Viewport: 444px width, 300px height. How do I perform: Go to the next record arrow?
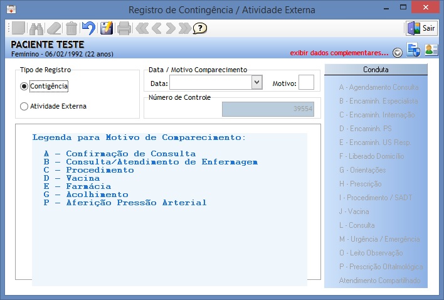pyautogui.click(x=171, y=28)
